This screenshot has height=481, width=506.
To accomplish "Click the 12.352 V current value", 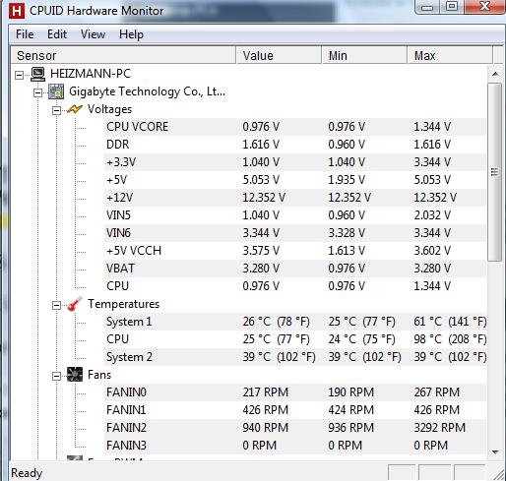I will pos(264,198).
